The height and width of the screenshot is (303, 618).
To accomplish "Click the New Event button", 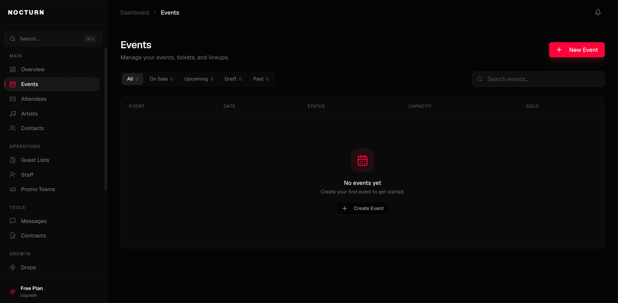I will pos(577,50).
